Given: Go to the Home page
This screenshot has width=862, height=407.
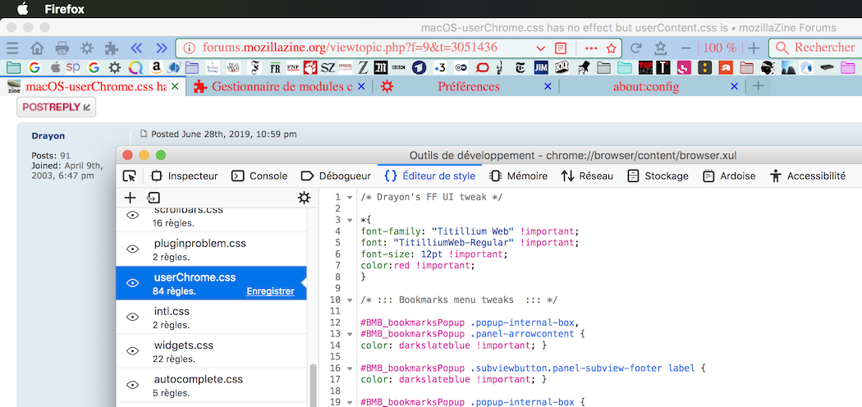Looking at the screenshot, I should 37,48.
